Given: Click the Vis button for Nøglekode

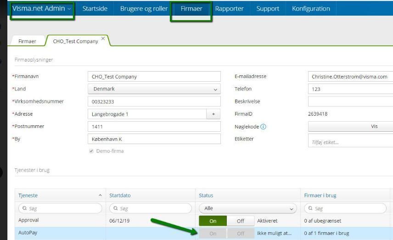Looking at the screenshot, I should [350, 126].
